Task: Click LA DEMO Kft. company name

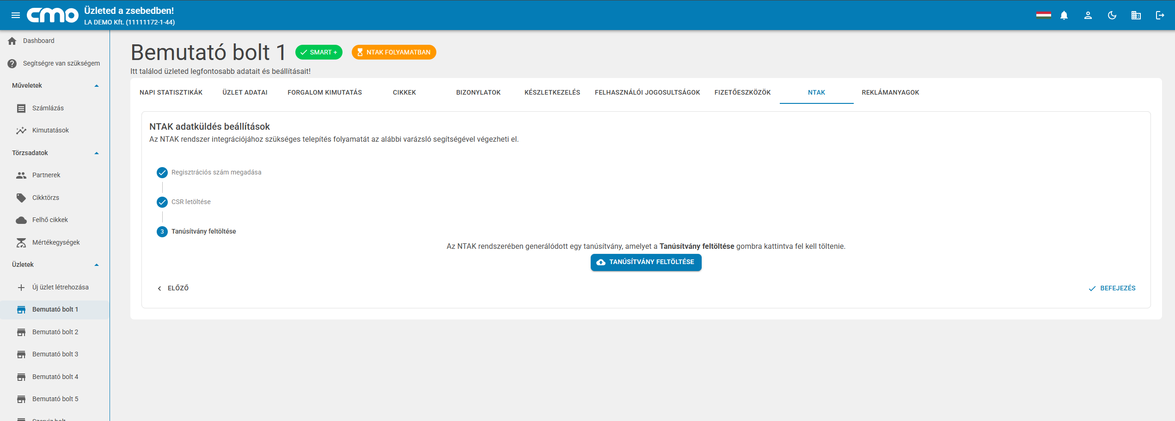Action: (129, 22)
